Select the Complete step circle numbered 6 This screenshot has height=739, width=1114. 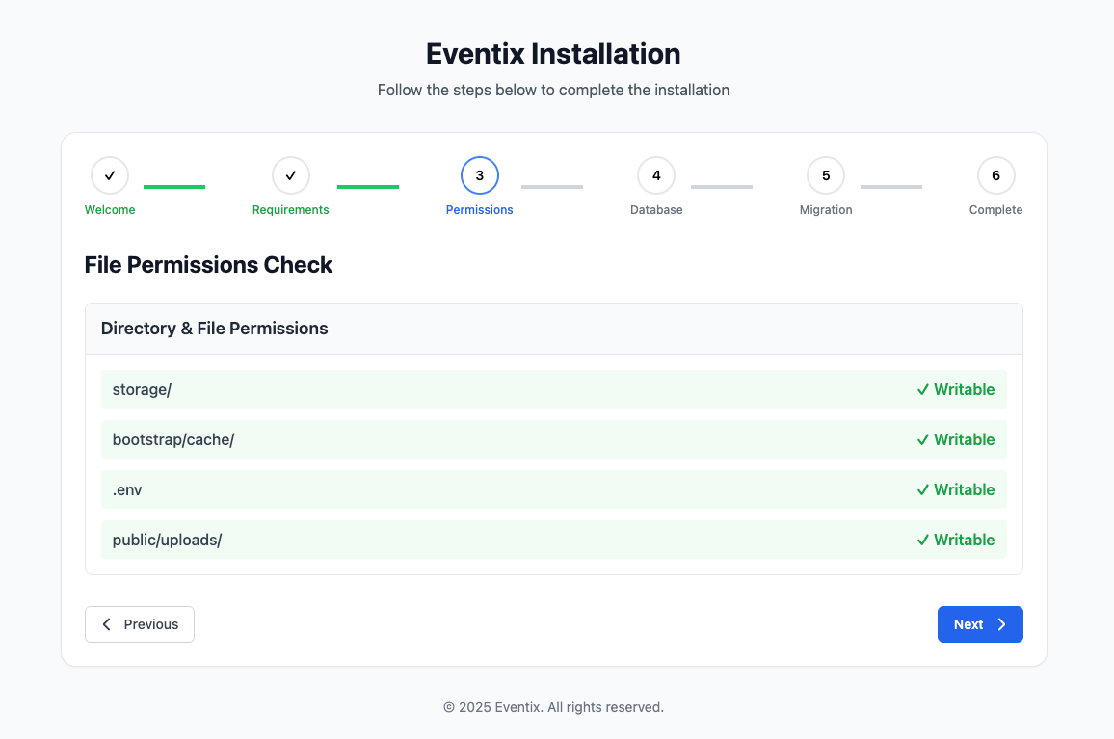coord(995,175)
